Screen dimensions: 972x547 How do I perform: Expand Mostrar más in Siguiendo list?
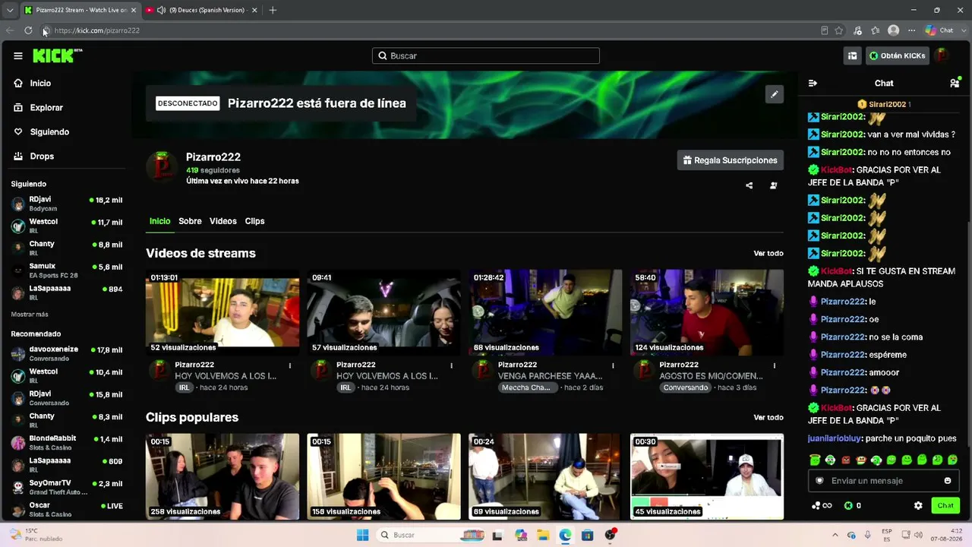click(x=30, y=314)
